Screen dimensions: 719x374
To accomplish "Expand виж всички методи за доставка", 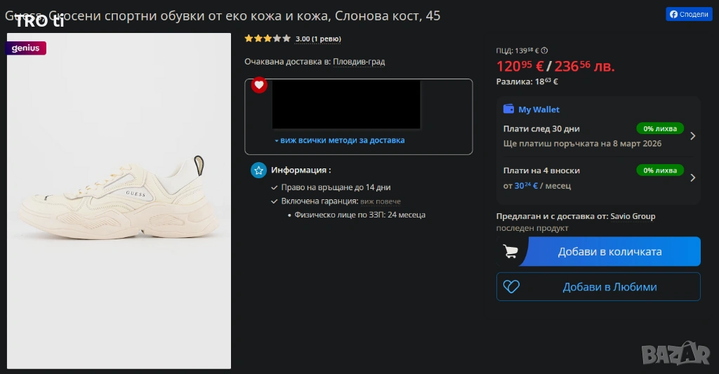I will click(x=339, y=140).
